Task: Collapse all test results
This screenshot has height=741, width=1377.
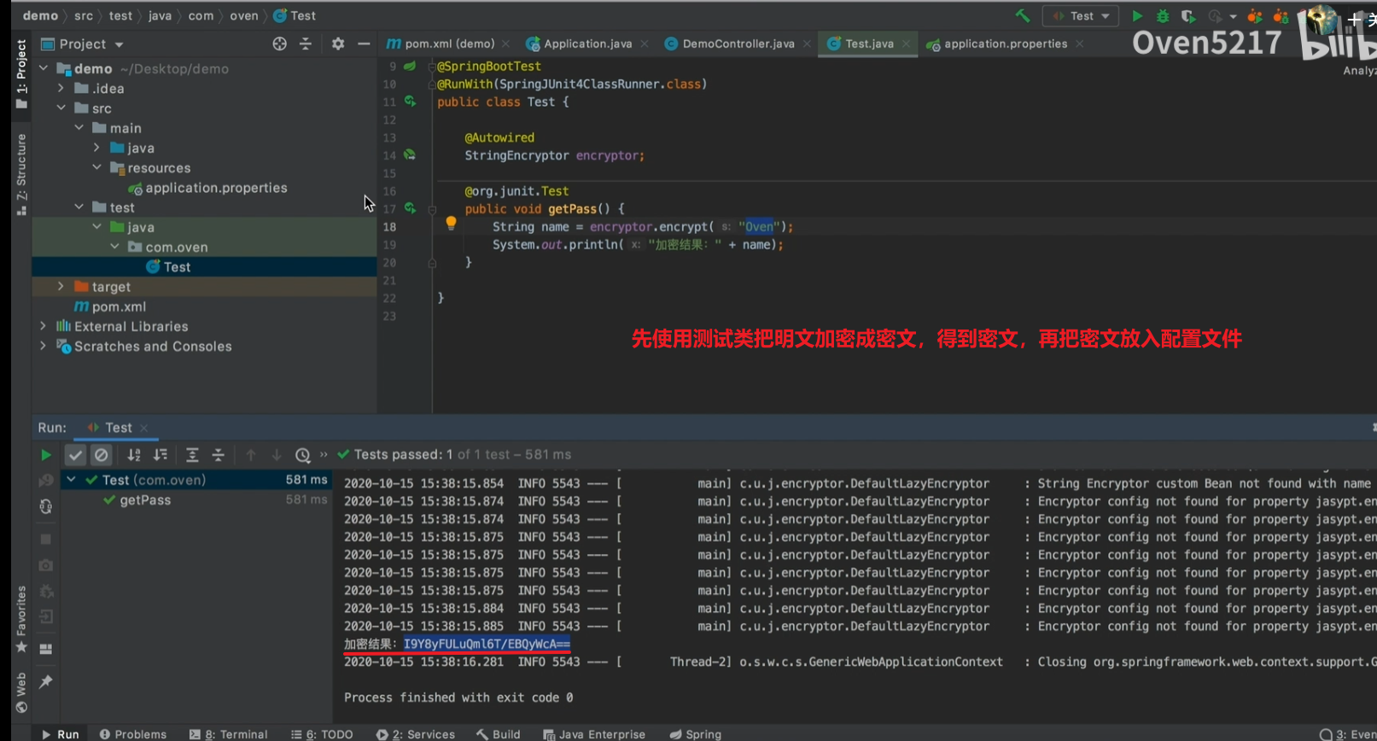Action: pos(218,455)
